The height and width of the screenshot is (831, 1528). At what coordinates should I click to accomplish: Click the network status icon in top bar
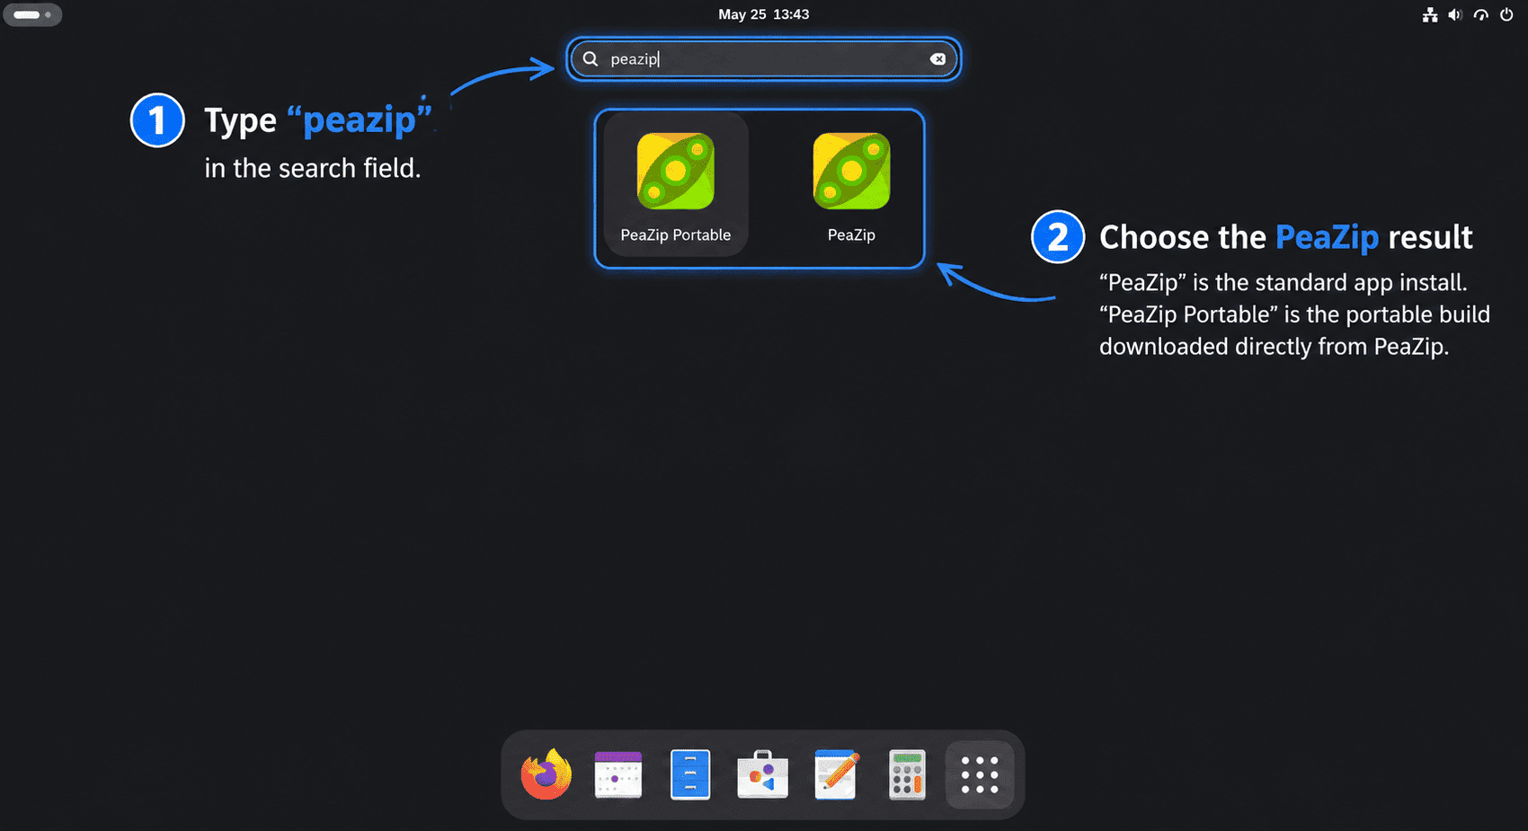[x=1430, y=14]
